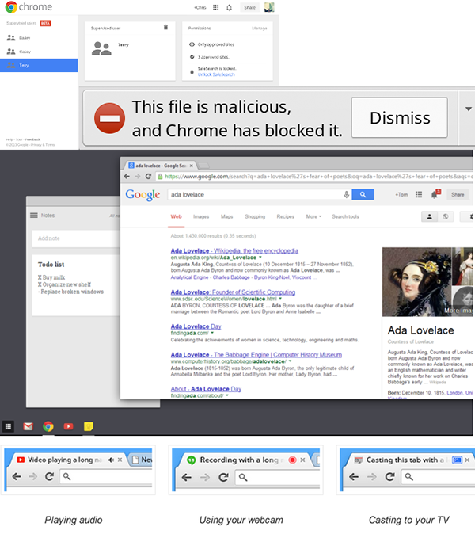
Task: Click Charles Babbage sublink
Action: [231, 277]
